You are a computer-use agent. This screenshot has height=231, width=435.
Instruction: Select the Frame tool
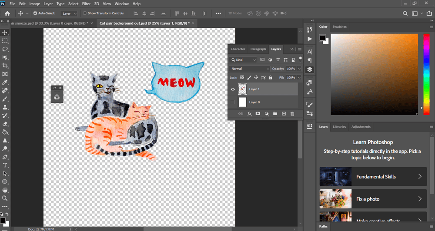[x=5, y=74]
